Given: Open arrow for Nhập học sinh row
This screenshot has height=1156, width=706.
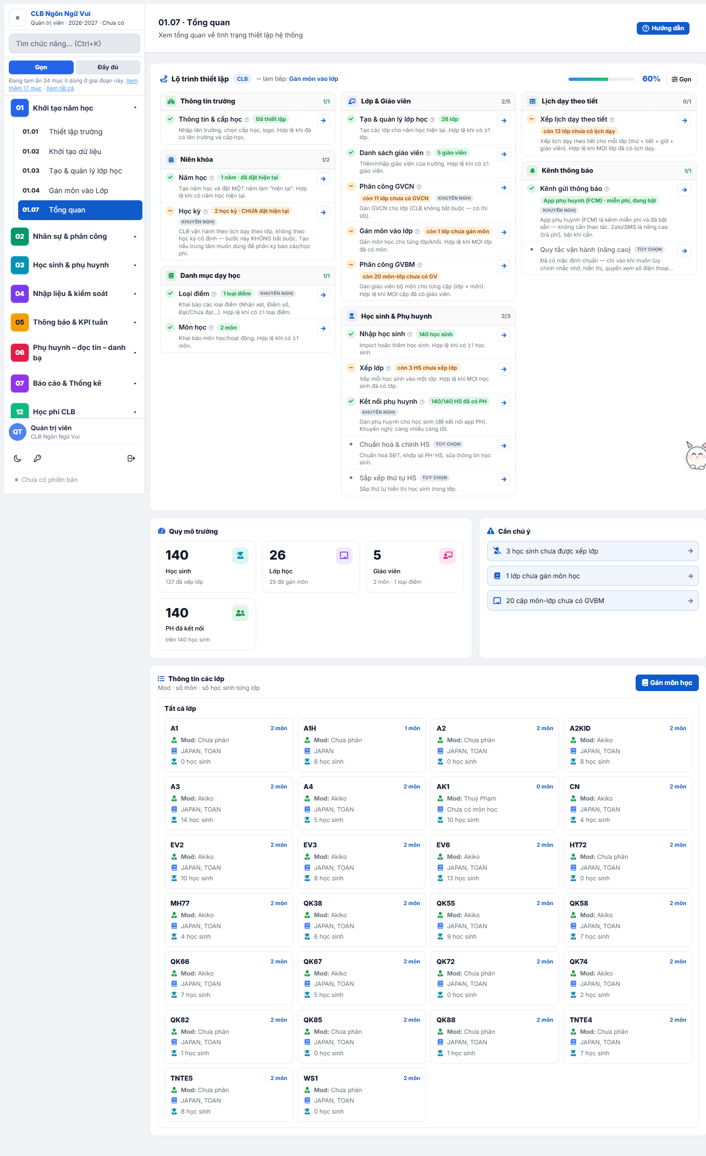Looking at the screenshot, I should coord(504,335).
